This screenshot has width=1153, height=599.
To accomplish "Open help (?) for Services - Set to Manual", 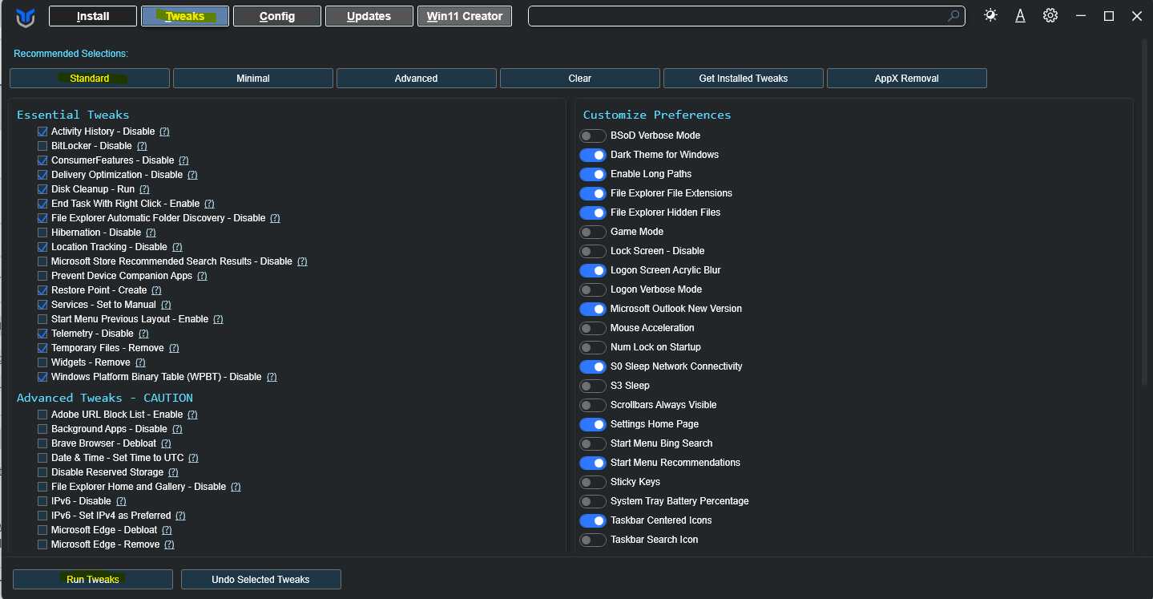I will pyautogui.click(x=166, y=305).
